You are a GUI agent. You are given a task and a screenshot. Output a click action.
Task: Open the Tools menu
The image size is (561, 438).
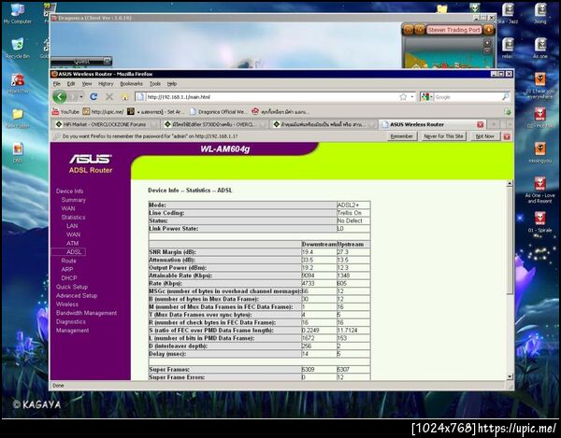(155, 84)
